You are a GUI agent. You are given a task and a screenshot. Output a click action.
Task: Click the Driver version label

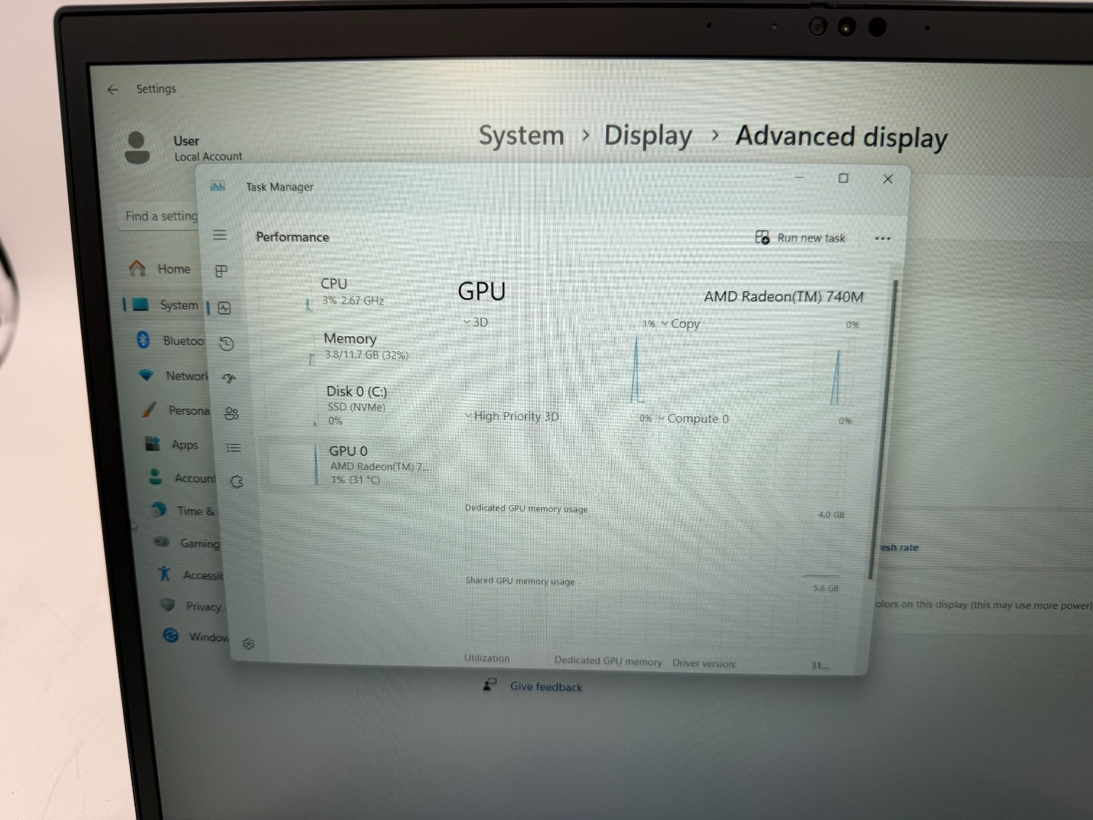[704, 663]
